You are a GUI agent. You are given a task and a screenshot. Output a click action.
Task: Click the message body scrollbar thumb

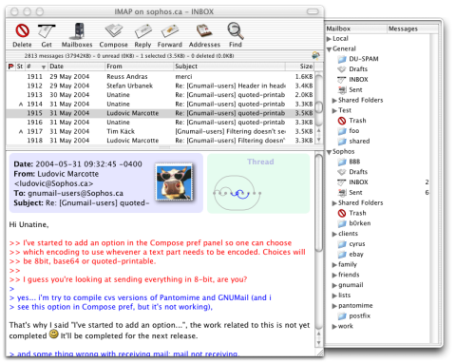(319, 202)
